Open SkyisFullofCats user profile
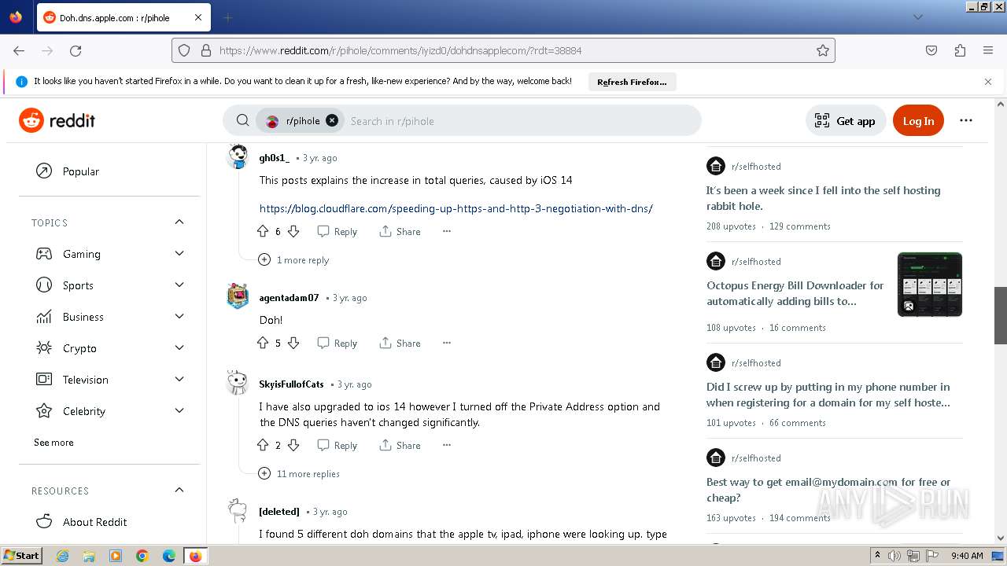 [x=291, y=384]
